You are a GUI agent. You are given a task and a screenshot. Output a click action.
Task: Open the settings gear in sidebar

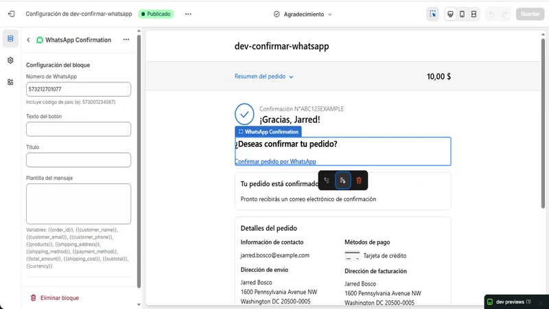(x=10, y=60)
